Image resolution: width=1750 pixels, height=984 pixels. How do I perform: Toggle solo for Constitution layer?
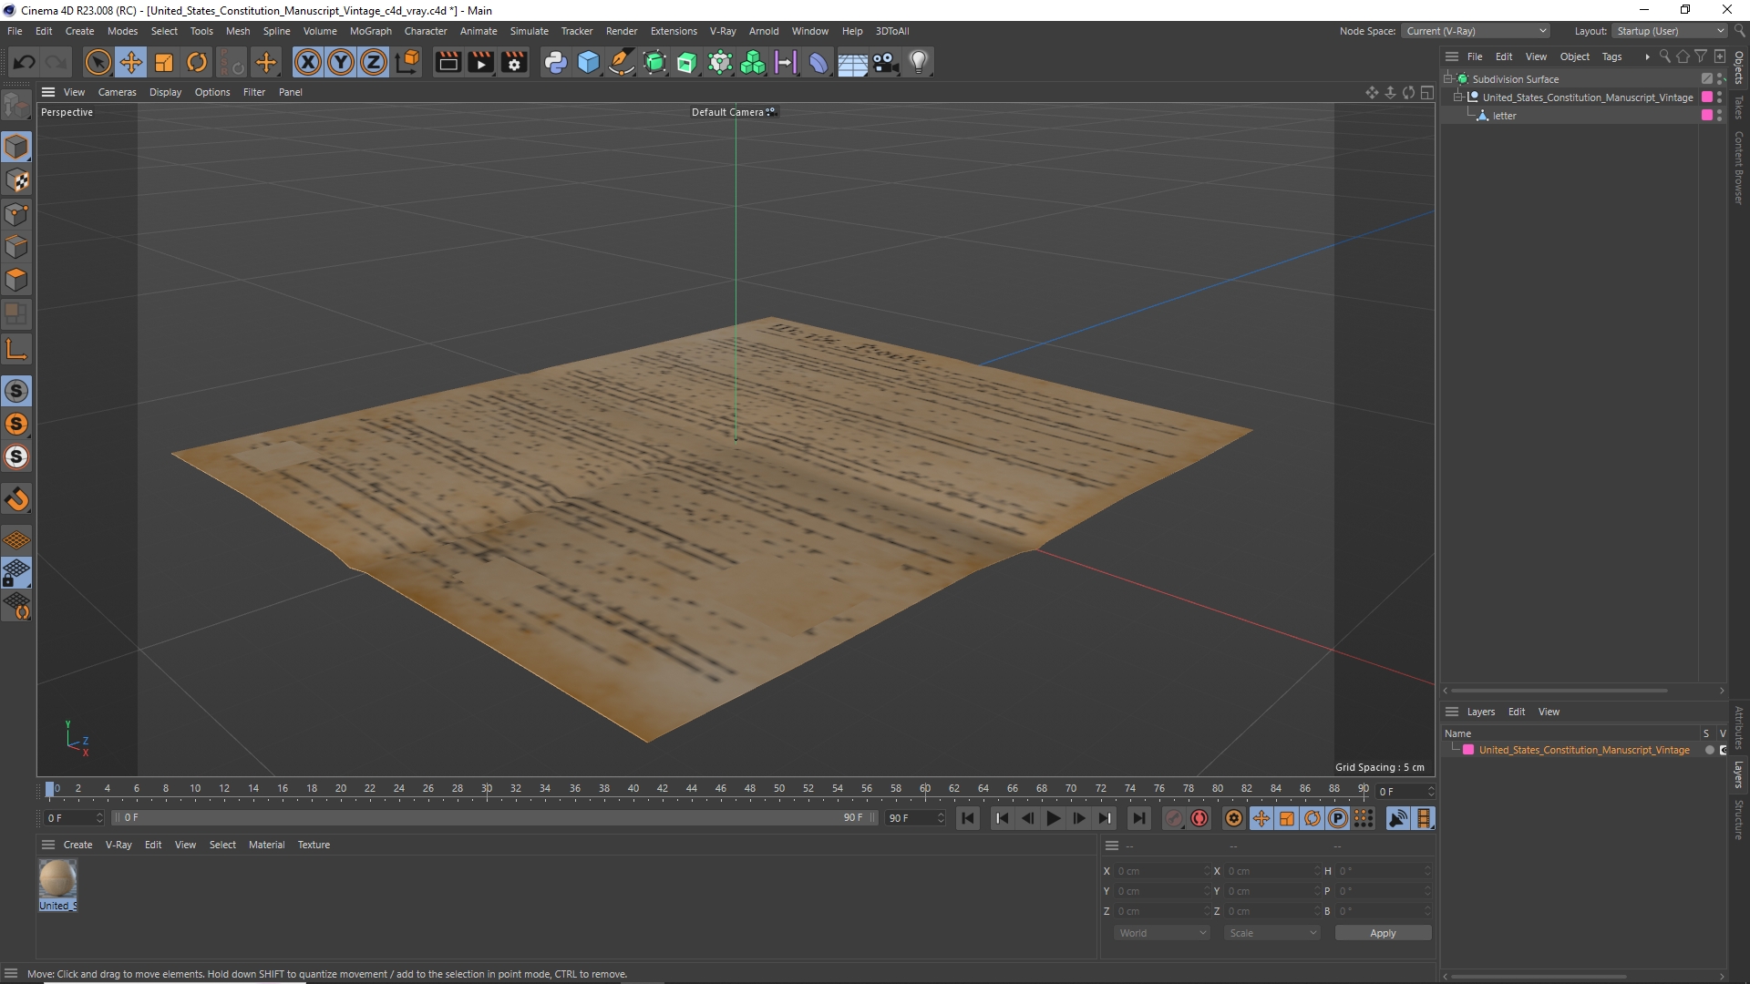click(1710, 750)
